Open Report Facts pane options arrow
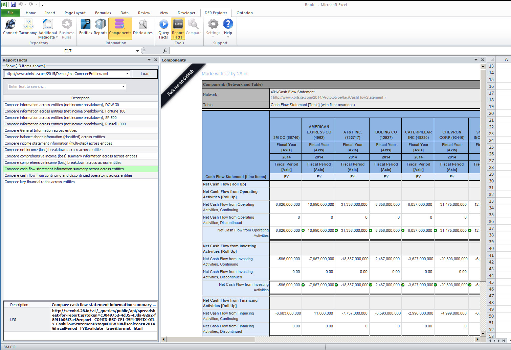This screenshot has width=511, height=350. point(149,60)
